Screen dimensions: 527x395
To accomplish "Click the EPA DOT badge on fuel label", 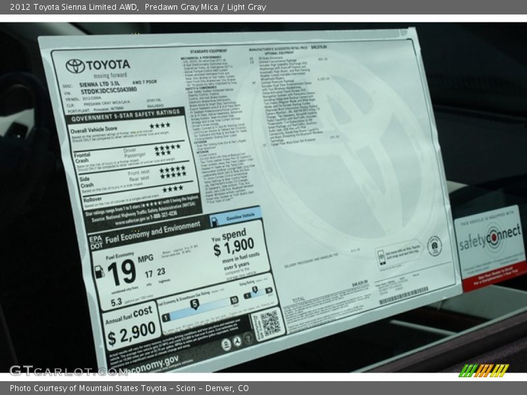I will [x=96, y=242].
